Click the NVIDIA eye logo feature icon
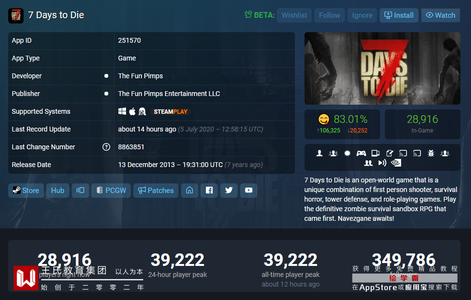 [396, 163]
